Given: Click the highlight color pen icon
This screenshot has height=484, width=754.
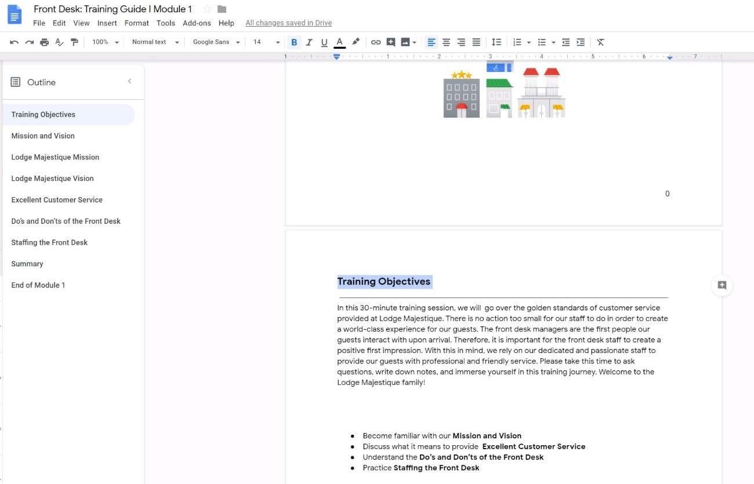Looking at the screenshot, I should pyautogui.click(x=356, y=42).
